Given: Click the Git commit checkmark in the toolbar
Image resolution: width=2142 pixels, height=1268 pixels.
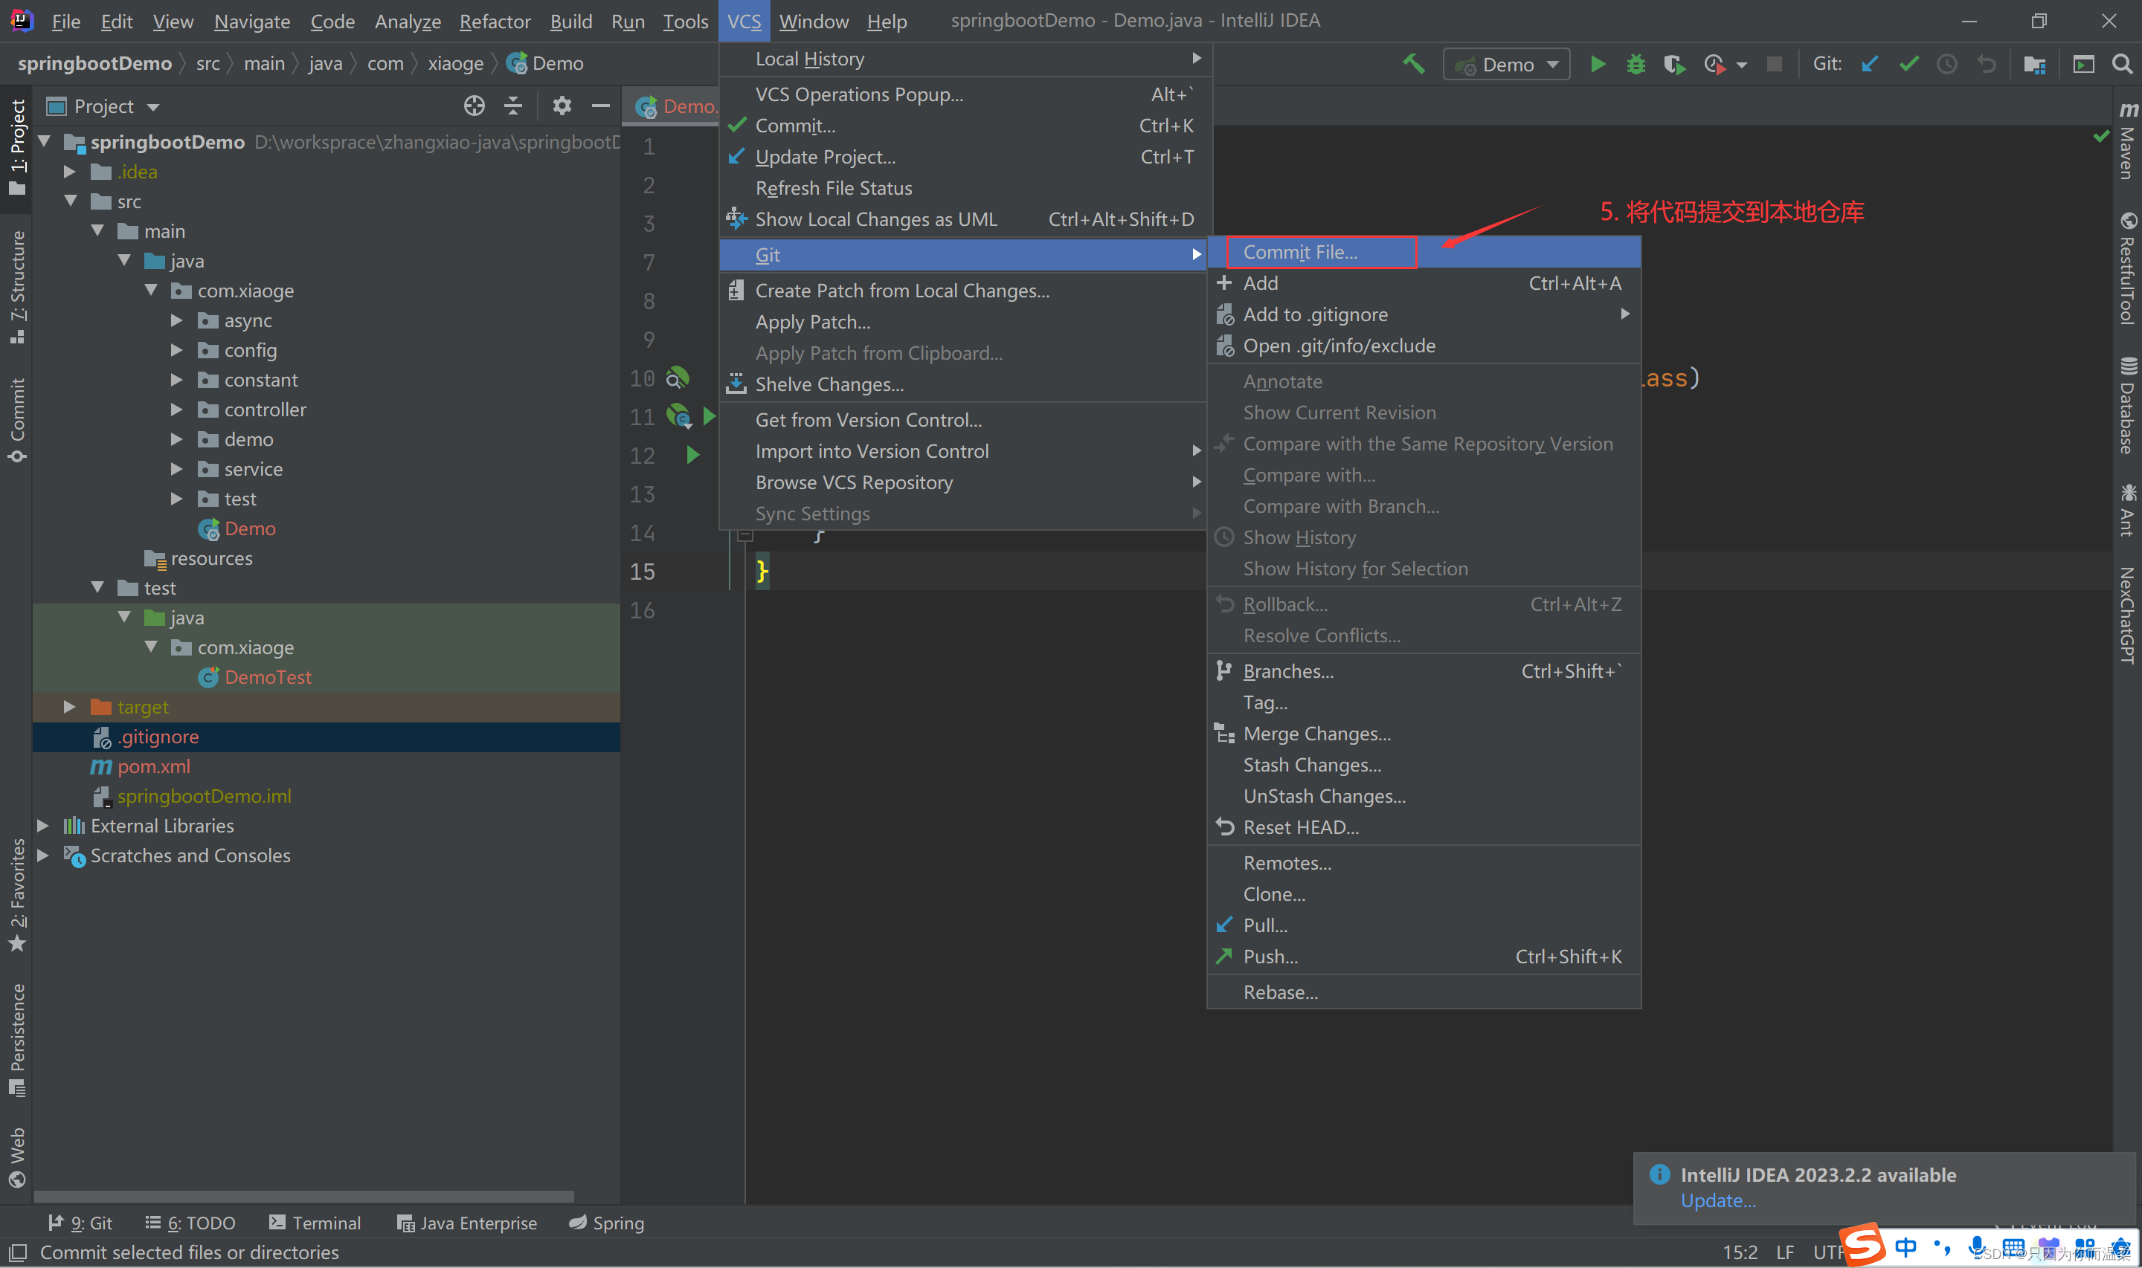Looking at the screenshot, I should [x=1908, y=65].
